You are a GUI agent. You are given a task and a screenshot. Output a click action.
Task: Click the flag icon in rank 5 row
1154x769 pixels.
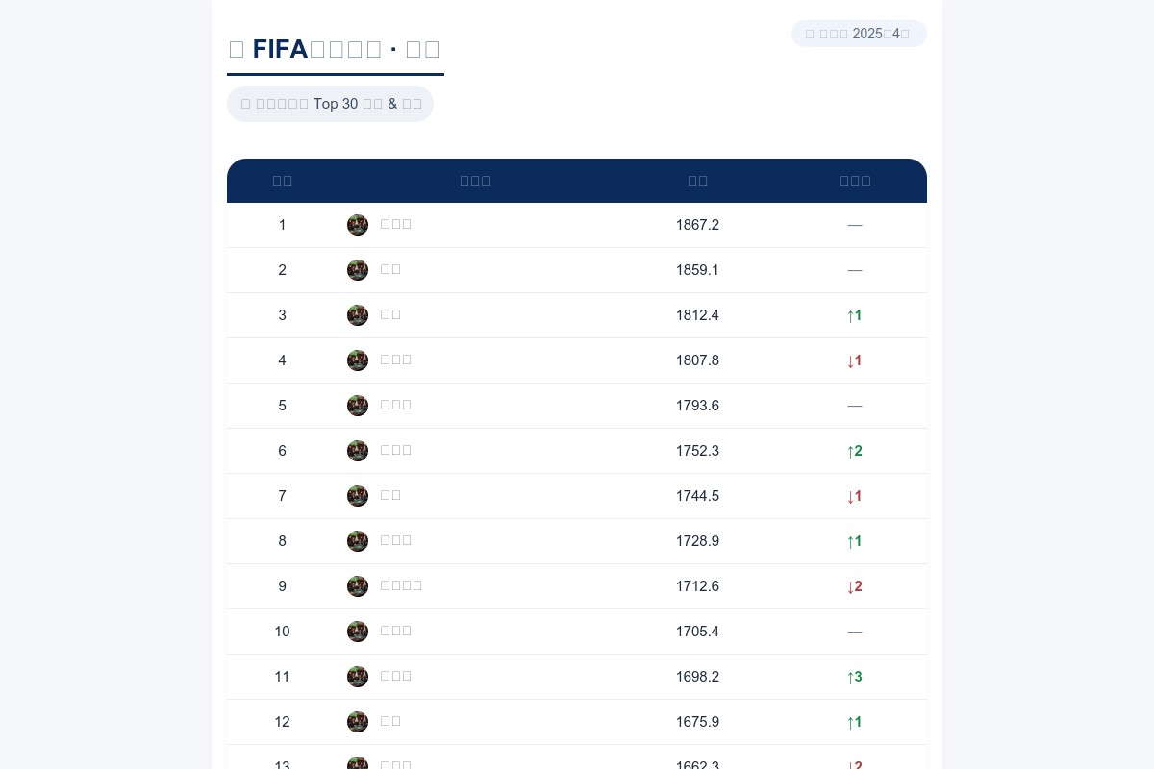[358, 406]
